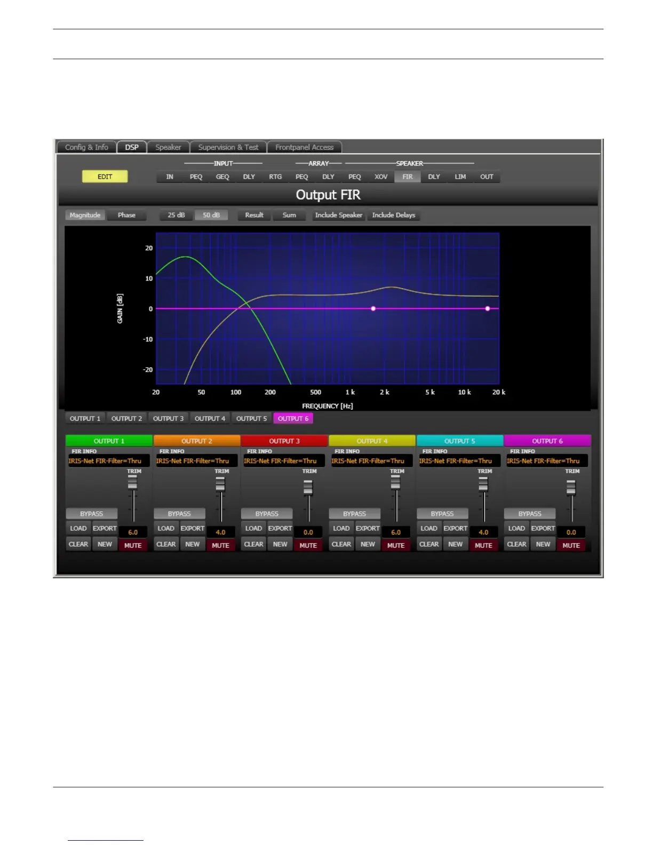Mute OUTPUT 2
Screen dimensions: 653x845
[220, 545]
